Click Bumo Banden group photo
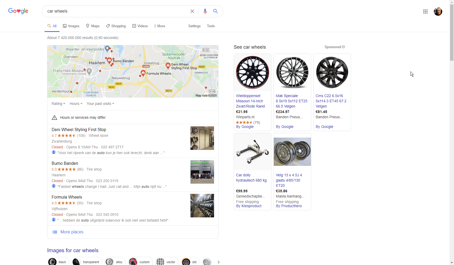 (202, 172)
